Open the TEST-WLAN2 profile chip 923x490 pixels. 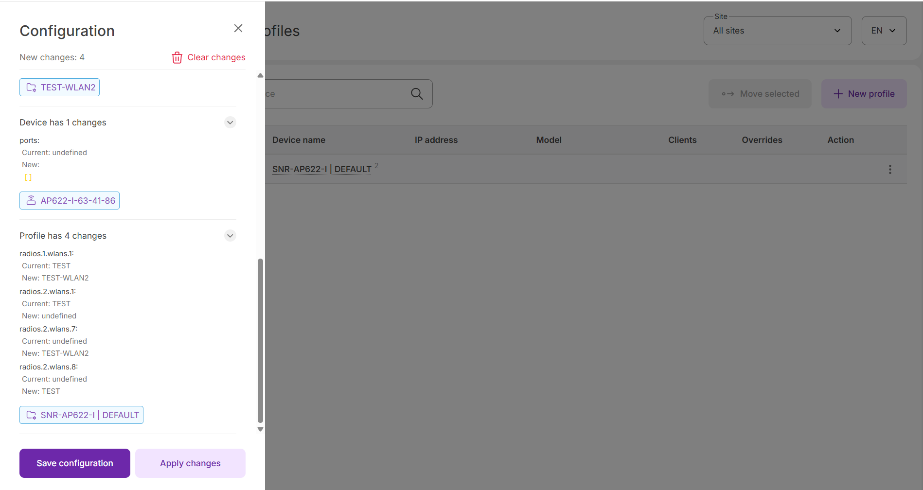click(59, 87)
